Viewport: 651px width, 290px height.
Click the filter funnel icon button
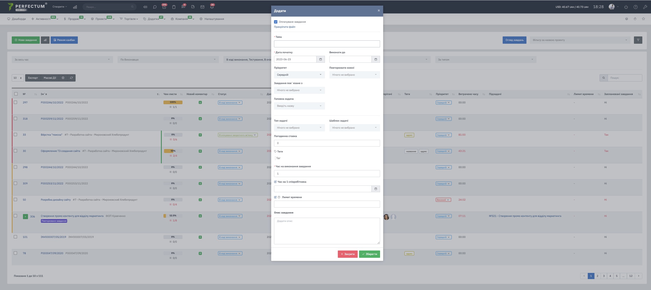coord(638,40)
